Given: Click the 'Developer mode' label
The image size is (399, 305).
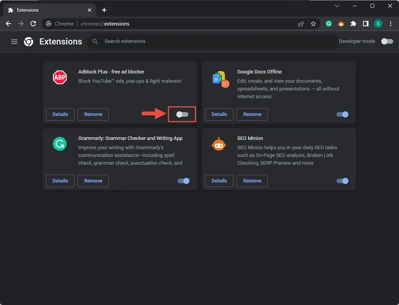Looking at the screenshot, I should tap(357, 41).
